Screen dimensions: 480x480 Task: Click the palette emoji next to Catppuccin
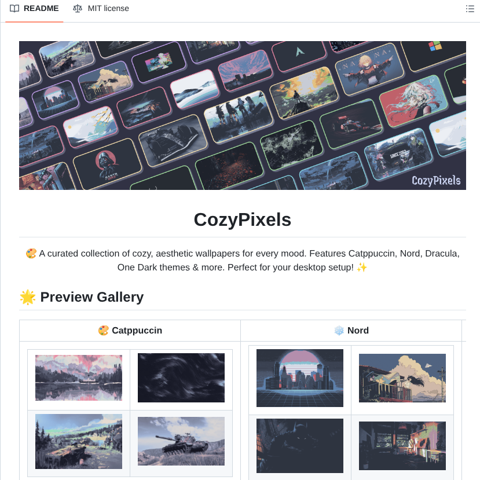point(104,331)
